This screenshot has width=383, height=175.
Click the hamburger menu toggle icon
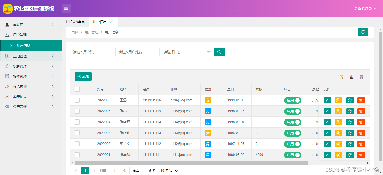[66, 8]
